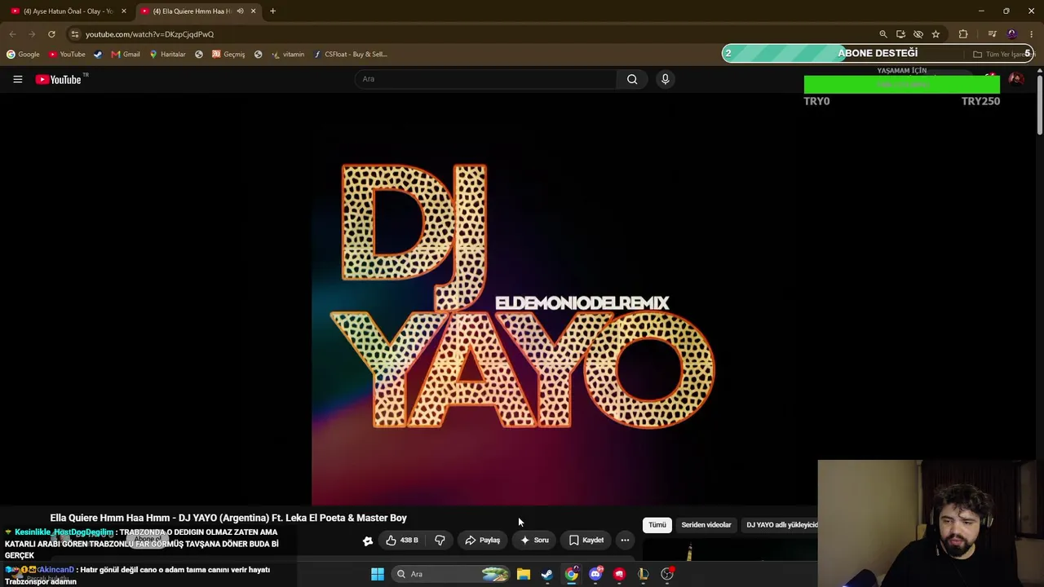Viewport: 1044px width, 587px height.
Task: Open the Geçmiş bookmark
Action: pos(228,55)
